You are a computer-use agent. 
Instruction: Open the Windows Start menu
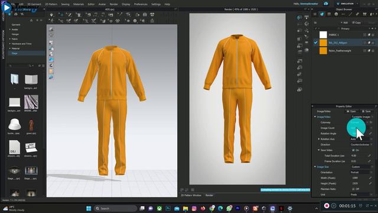pyautogui.click(x=89, y=208)
